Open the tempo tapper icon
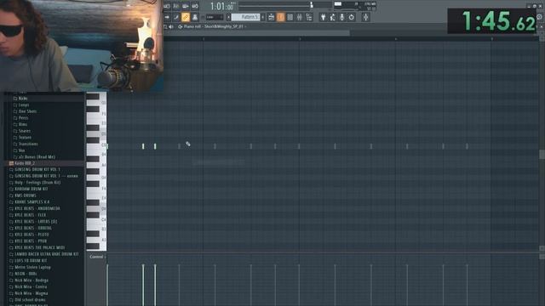 click(333, 17)
